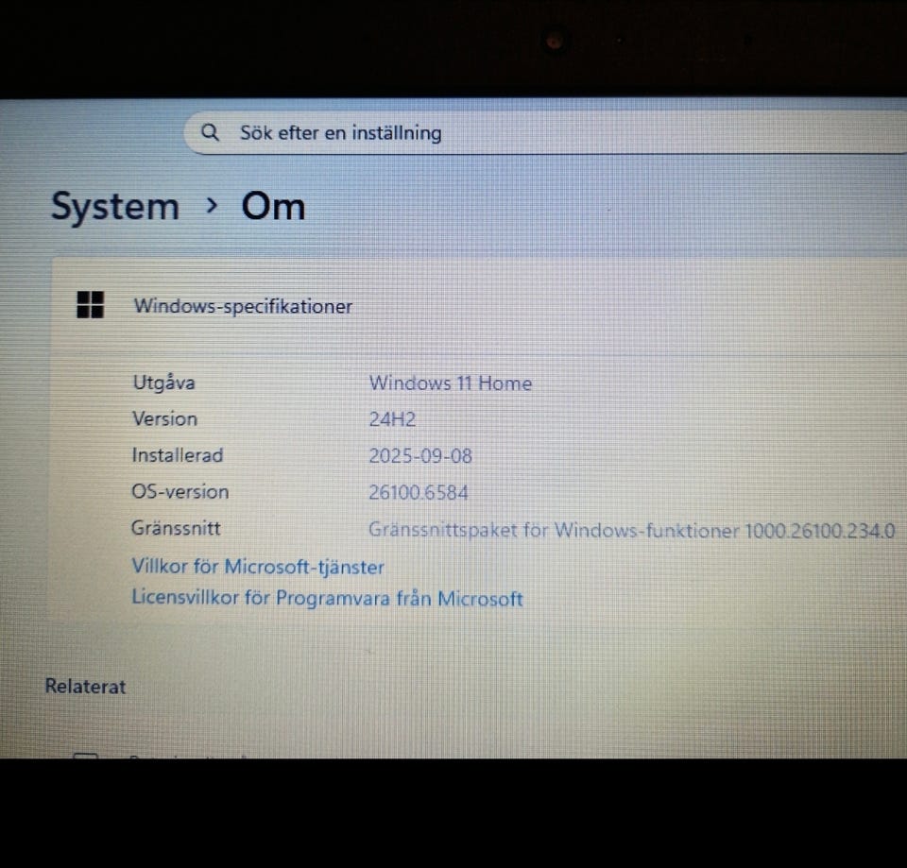Select the 'Utgåva' label

click(x=163, y=383)
